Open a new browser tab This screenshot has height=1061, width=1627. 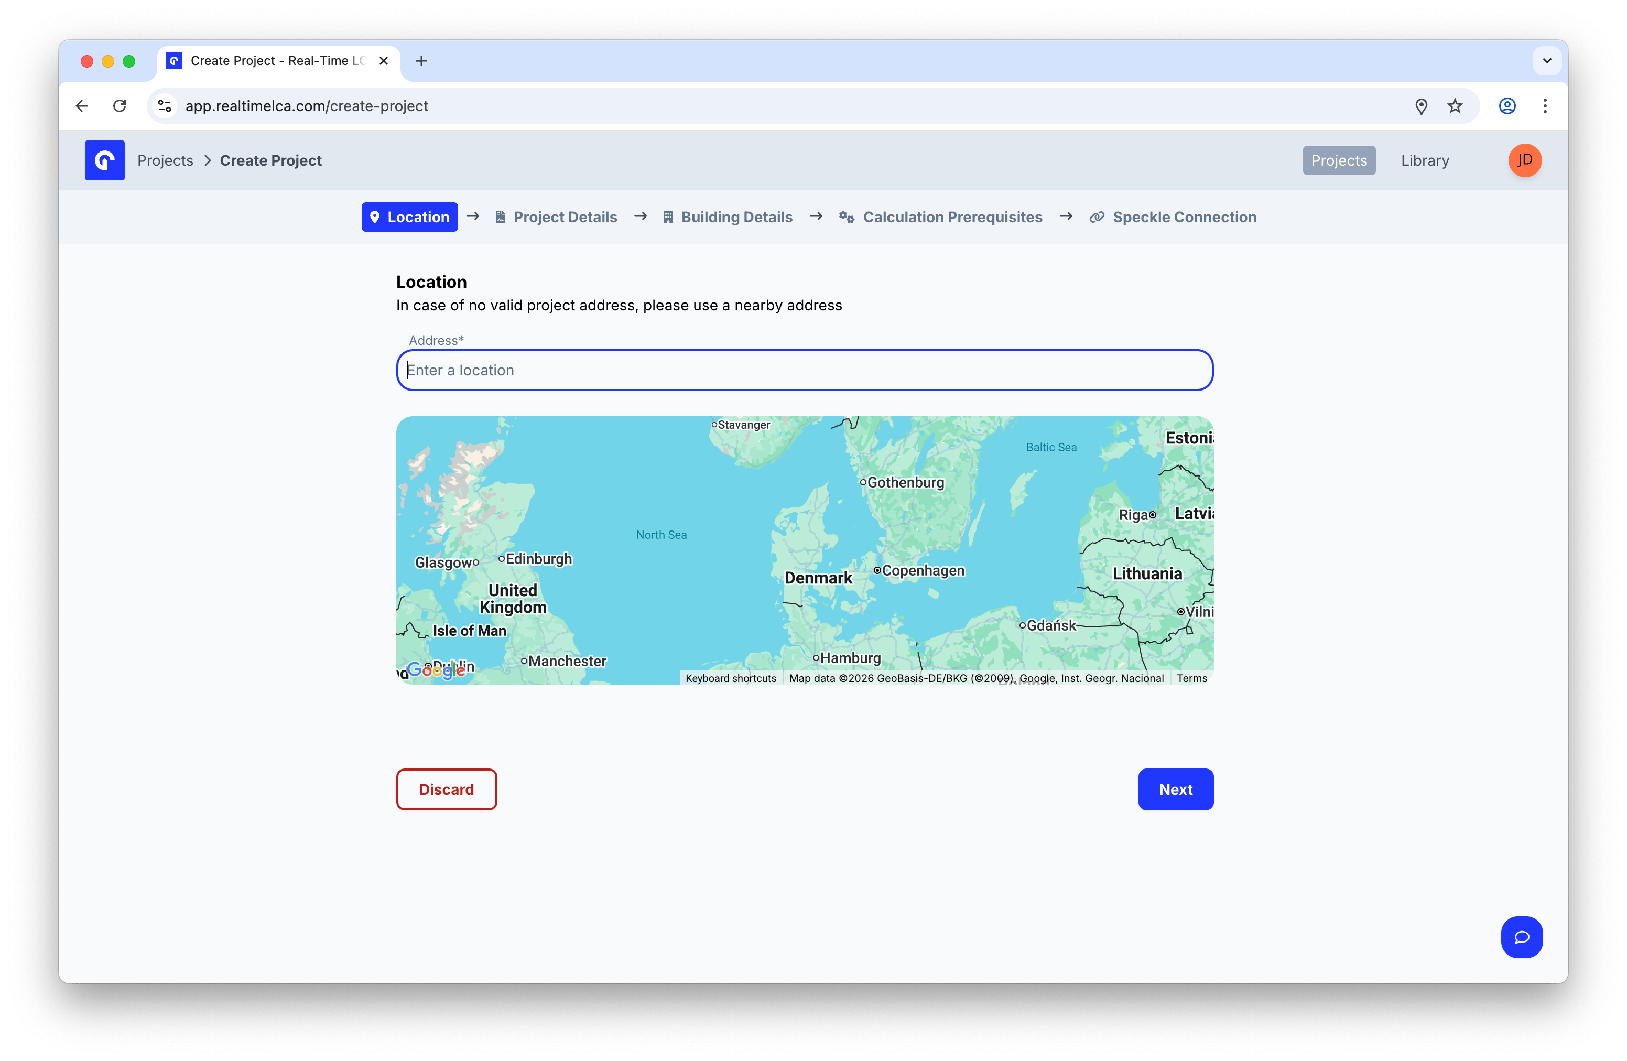click(x=421, y=61)
